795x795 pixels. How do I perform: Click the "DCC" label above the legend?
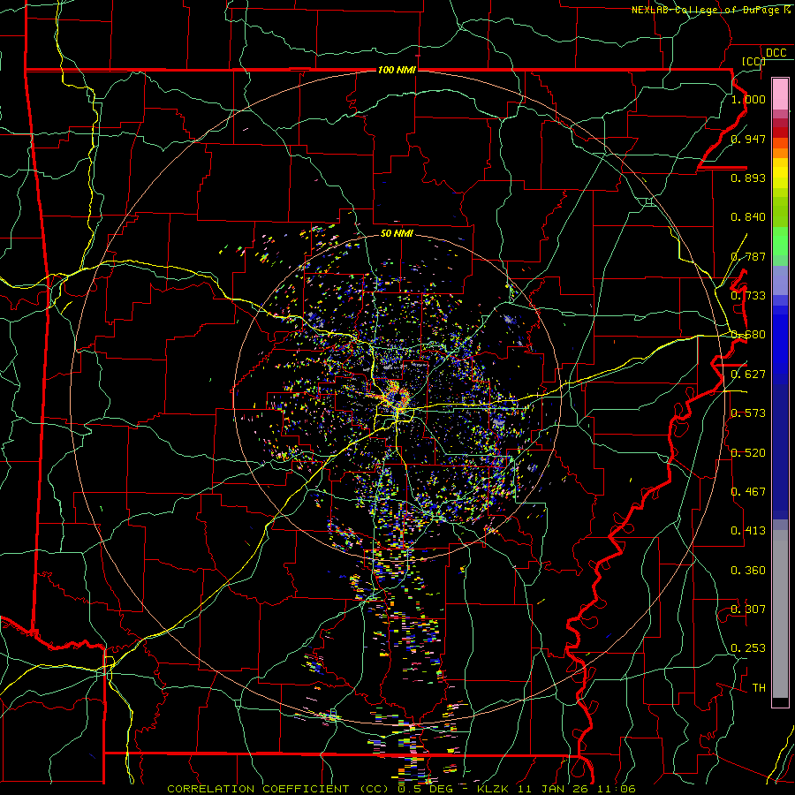coord(776,53)
